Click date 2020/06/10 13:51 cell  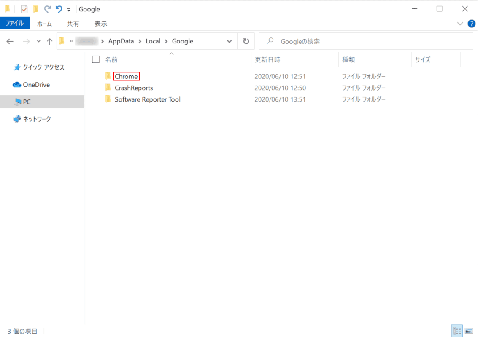point(280,99)
